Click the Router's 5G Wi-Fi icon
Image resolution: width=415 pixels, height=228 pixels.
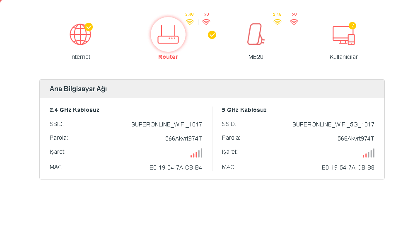(206, 22)
